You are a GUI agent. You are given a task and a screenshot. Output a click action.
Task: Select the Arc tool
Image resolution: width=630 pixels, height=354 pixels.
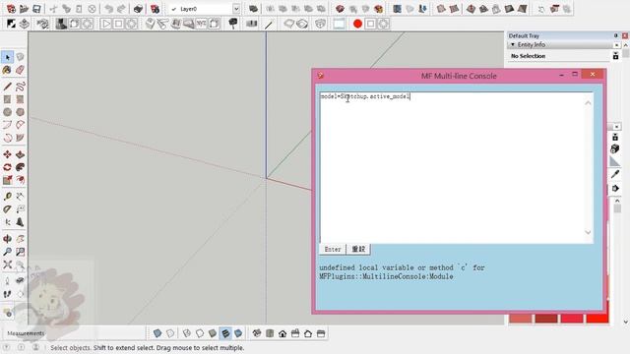7,125
